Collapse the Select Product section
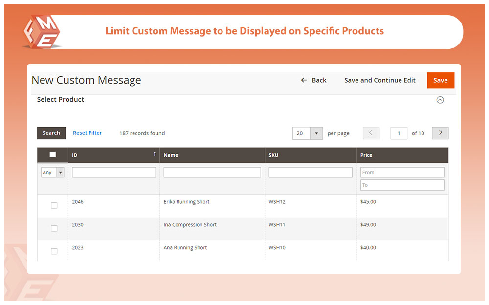The width and height of the screenshot is (489, 305). pos(440,99)
